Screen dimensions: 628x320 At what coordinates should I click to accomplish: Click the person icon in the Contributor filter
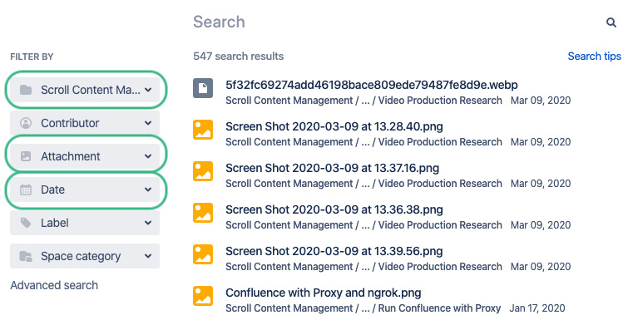click(x=26, y=123)
